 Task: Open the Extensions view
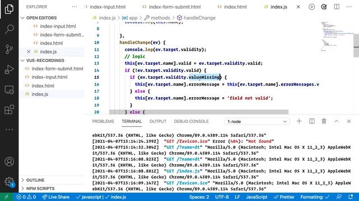[9, 109]
